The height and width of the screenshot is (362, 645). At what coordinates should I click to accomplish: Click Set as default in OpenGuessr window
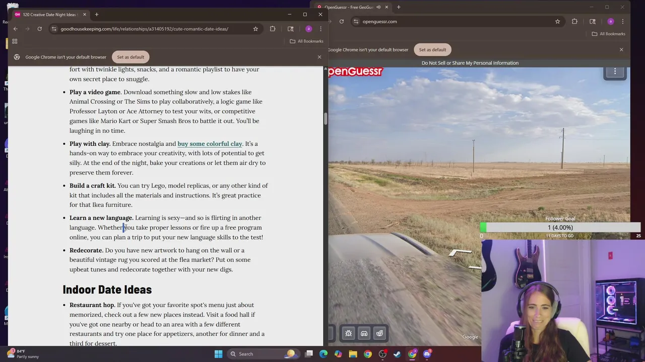coord(432,49)
